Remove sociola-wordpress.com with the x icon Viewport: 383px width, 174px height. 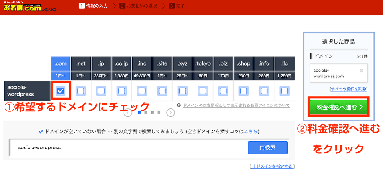362,71
